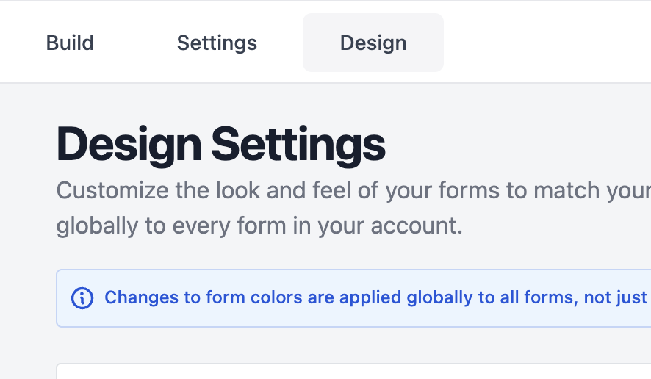Open the Settings tab

[217, 43]
